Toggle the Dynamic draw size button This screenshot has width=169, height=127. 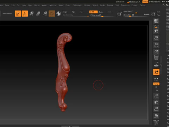[147, 14]
